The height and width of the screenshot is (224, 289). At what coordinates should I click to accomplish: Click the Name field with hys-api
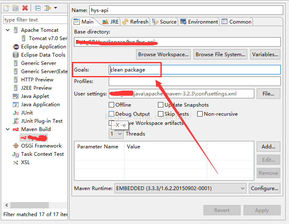186,10
